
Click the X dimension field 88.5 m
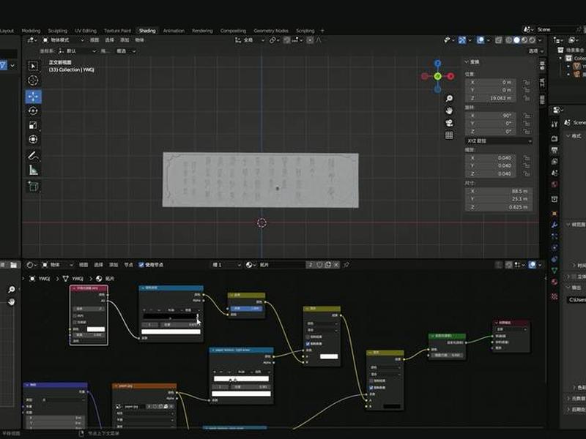pyautogui.click(x=499, y=191)
